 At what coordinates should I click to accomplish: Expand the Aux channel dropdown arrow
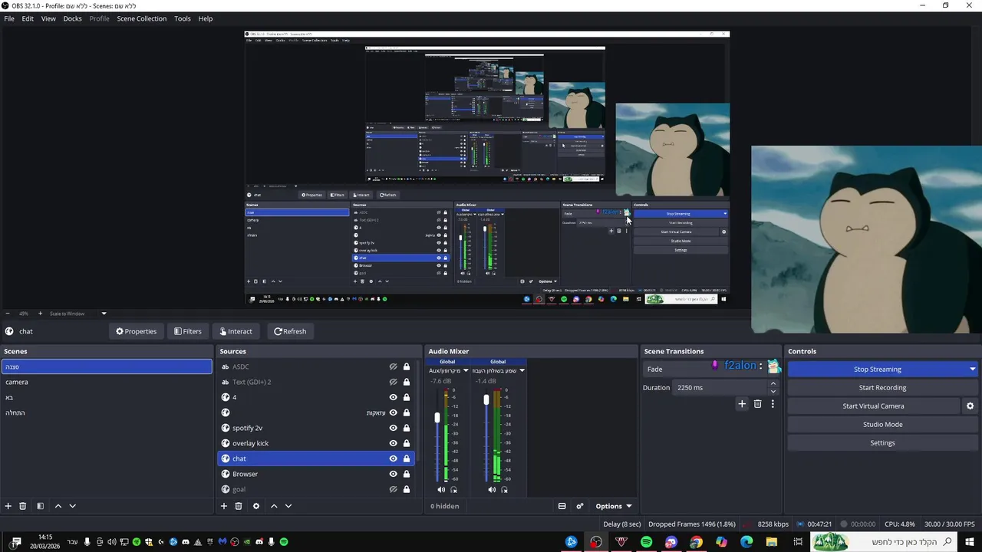(465, 371)
